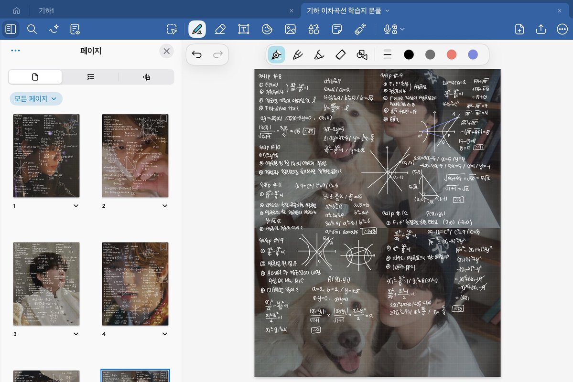
Task: Close the 페이지 sidebar panel
Action: coord(167,51)
